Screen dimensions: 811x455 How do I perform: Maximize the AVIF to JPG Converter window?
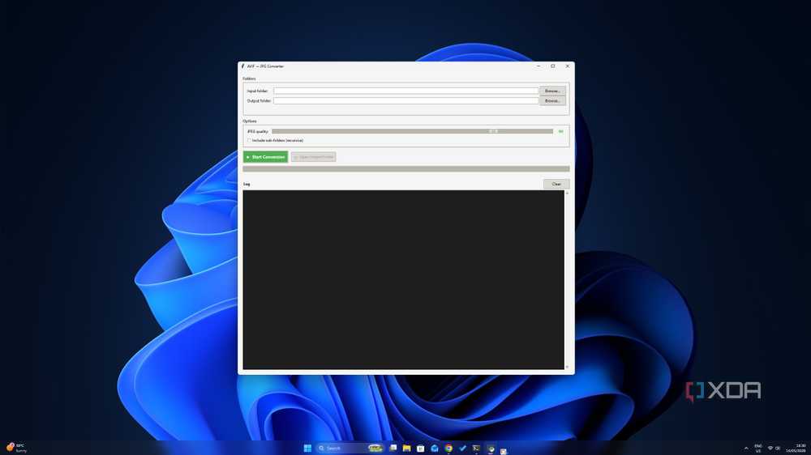(x=553, y=66)
